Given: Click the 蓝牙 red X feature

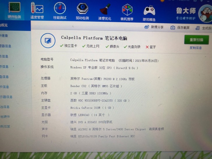Looking at the screenshot, I should pyautogui.click(x=151, y=47).
